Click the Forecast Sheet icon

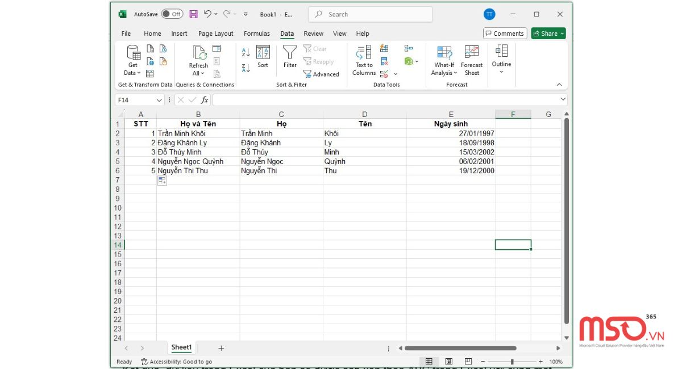click(472, 61)
